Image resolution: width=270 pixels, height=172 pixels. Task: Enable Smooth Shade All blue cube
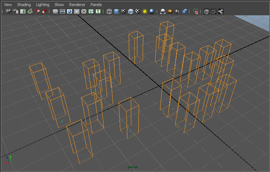116,11
